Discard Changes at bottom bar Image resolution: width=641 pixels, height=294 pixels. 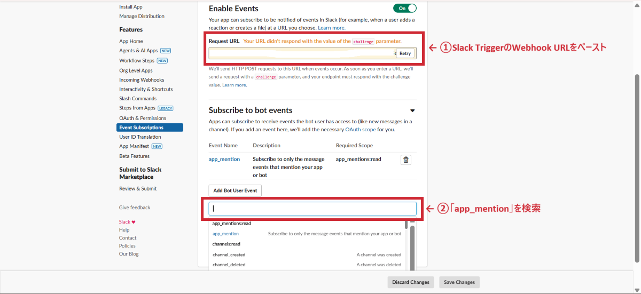[x=410, y=282]
